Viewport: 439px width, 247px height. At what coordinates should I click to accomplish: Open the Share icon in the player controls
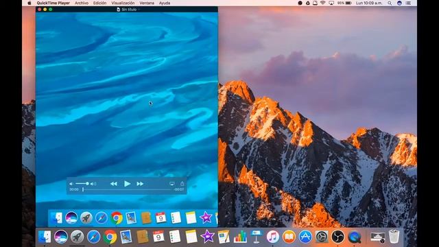pyautogui.click(x=182, y=184)
